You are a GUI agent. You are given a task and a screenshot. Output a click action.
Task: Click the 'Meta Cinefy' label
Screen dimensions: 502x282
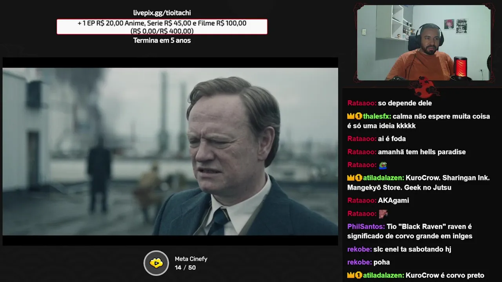point(191,259)
